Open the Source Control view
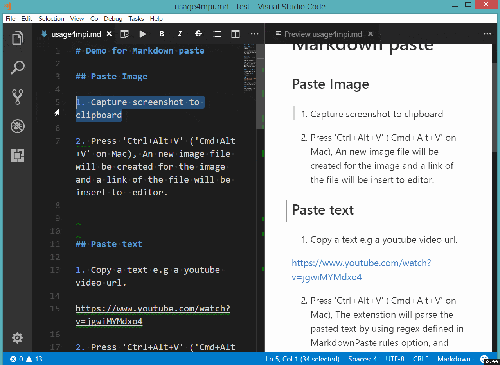This screenshot has height=365, width=500. 17,97
